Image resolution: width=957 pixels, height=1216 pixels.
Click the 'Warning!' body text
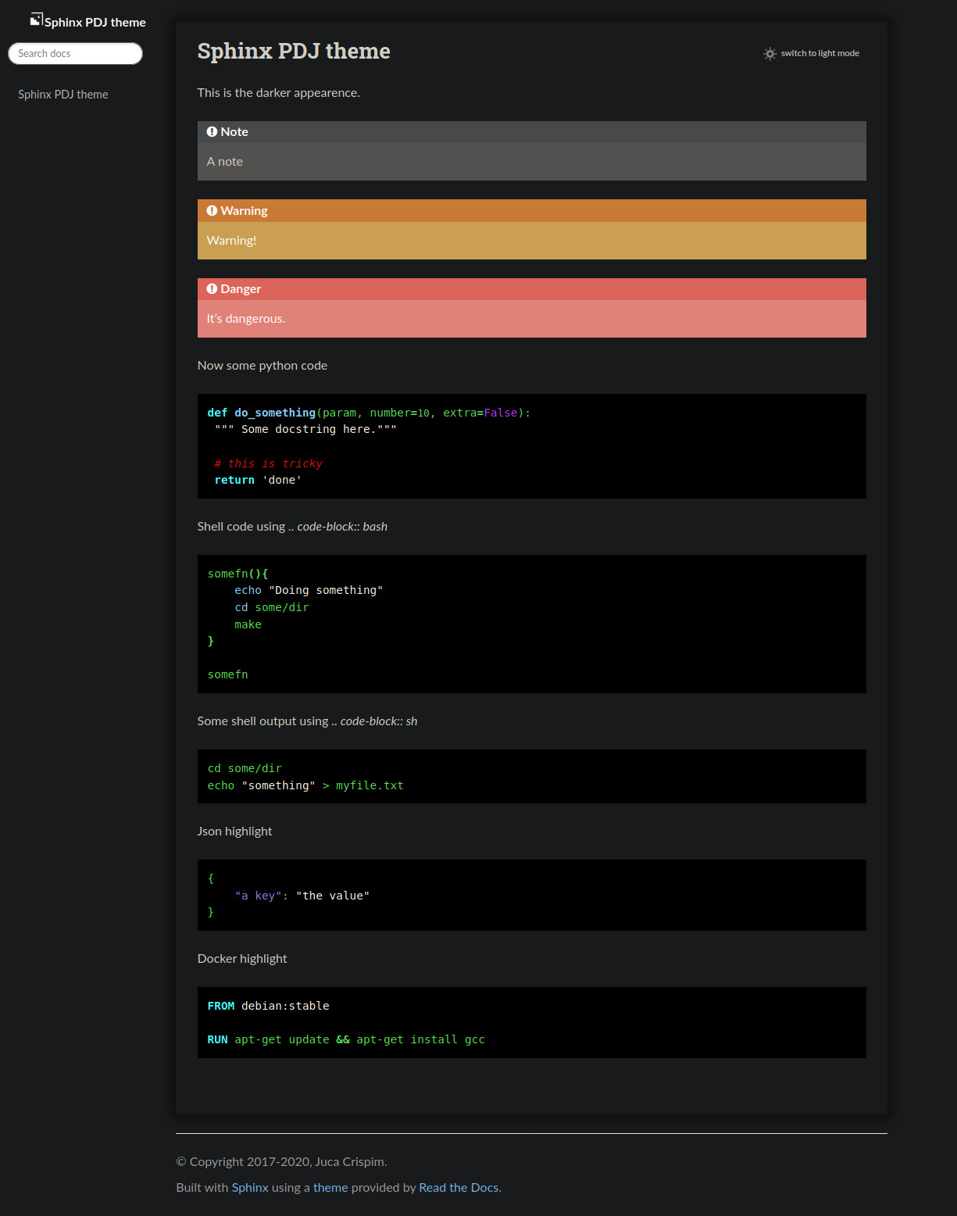231,241
